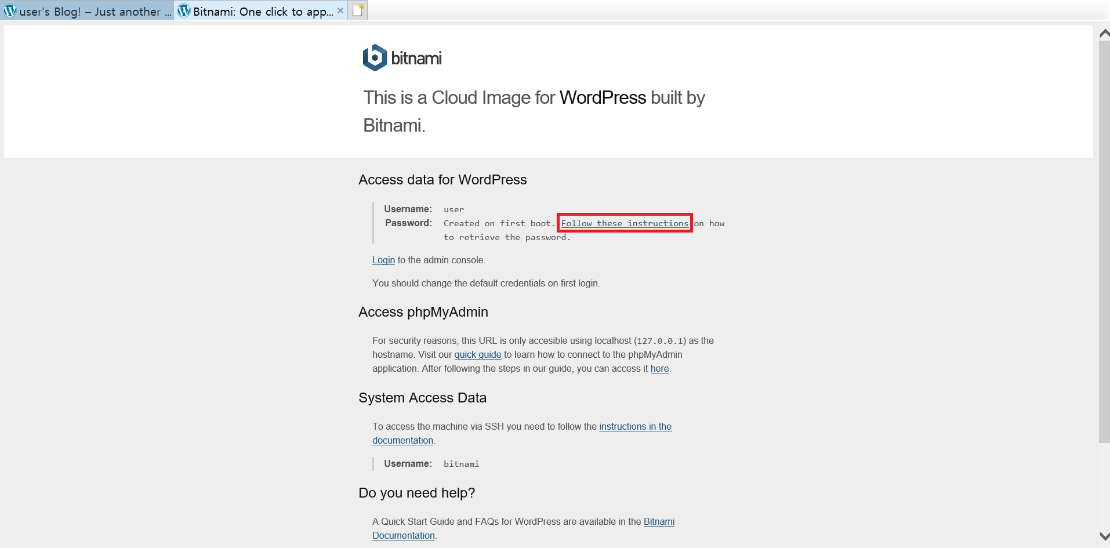Open the Login link to admin console
Image resolution: width=1110 pixels, height=548 pixels.
coord(383,260)
